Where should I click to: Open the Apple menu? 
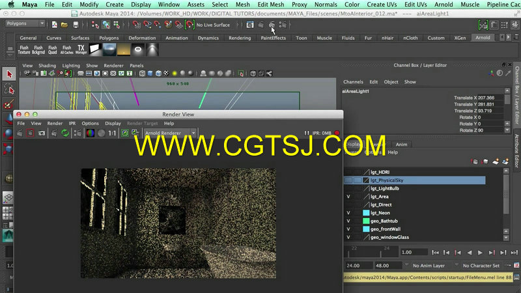(11, 5)
